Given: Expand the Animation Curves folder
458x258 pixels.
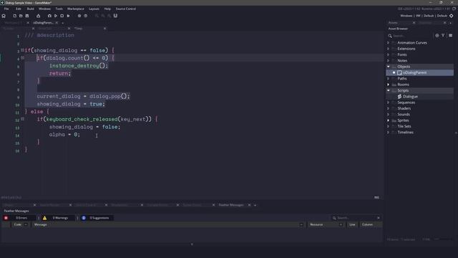Looking at the screenshot, I should coord(388,43).
